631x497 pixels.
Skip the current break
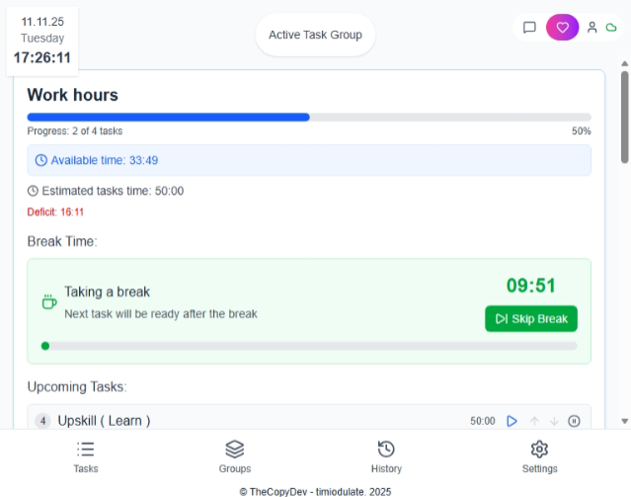(531, 319)
